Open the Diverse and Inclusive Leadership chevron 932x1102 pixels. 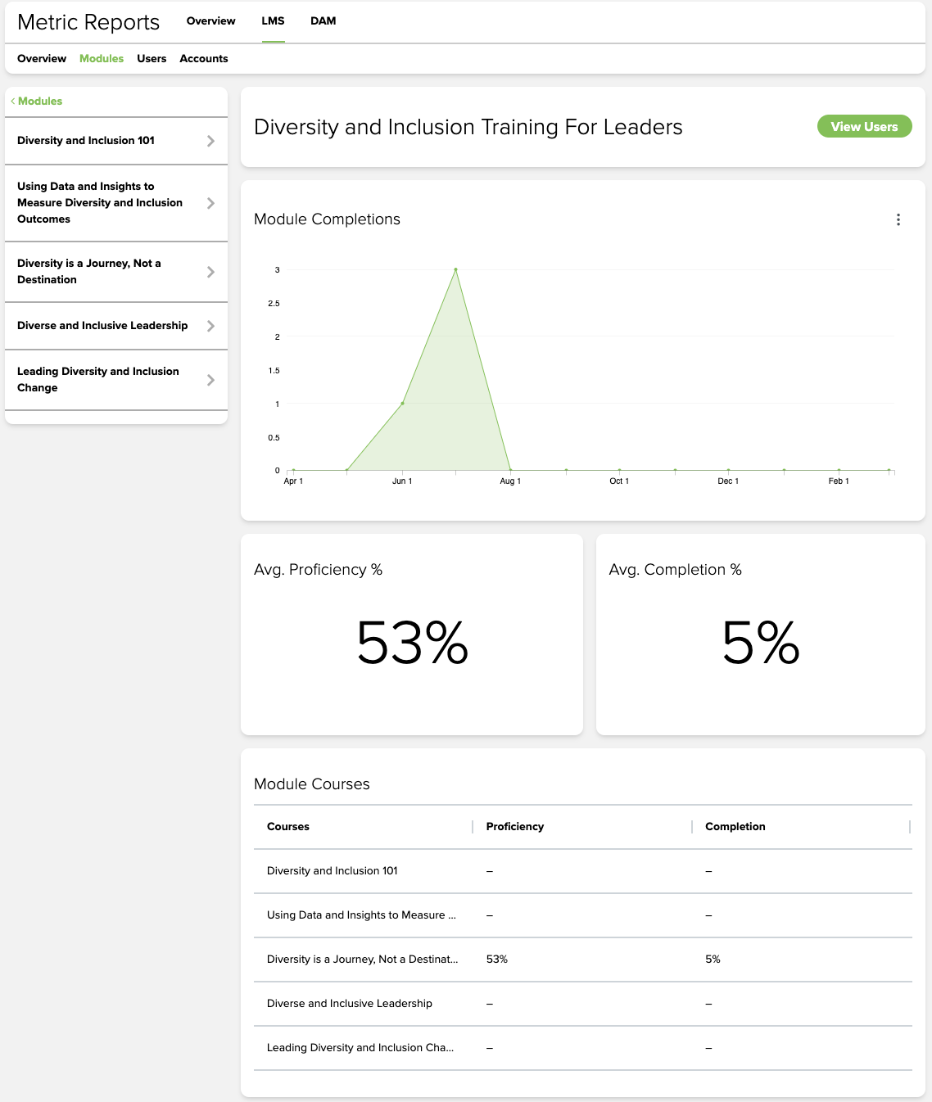(x=210, y=326)
